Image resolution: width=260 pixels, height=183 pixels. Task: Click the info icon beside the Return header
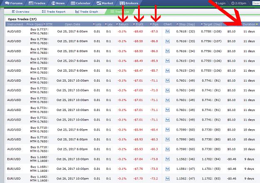pyautogui.click(x=117, y=24)
